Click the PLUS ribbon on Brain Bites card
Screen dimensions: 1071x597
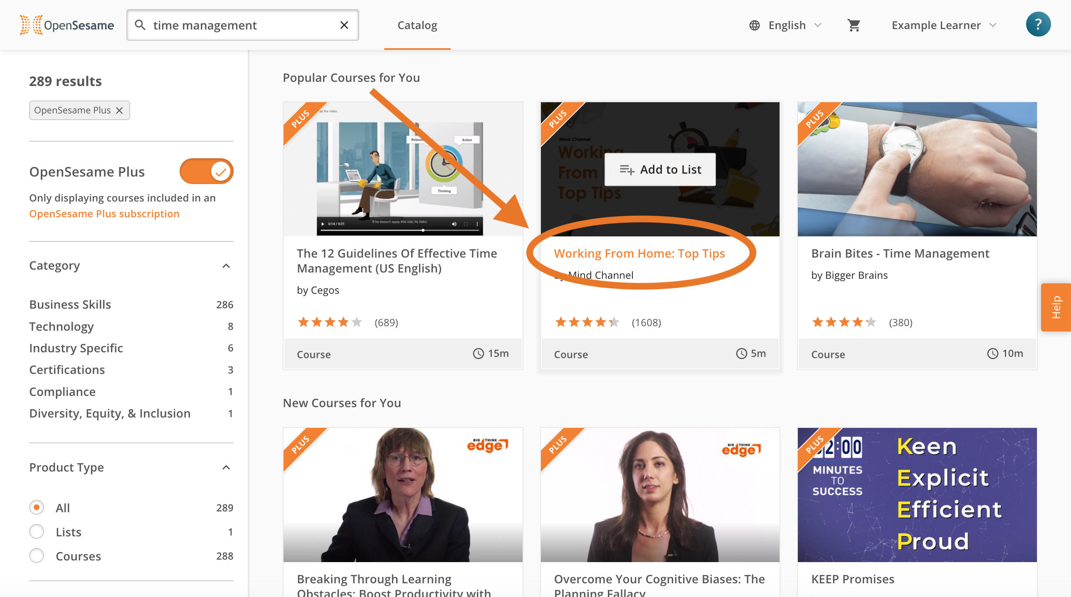817,121
